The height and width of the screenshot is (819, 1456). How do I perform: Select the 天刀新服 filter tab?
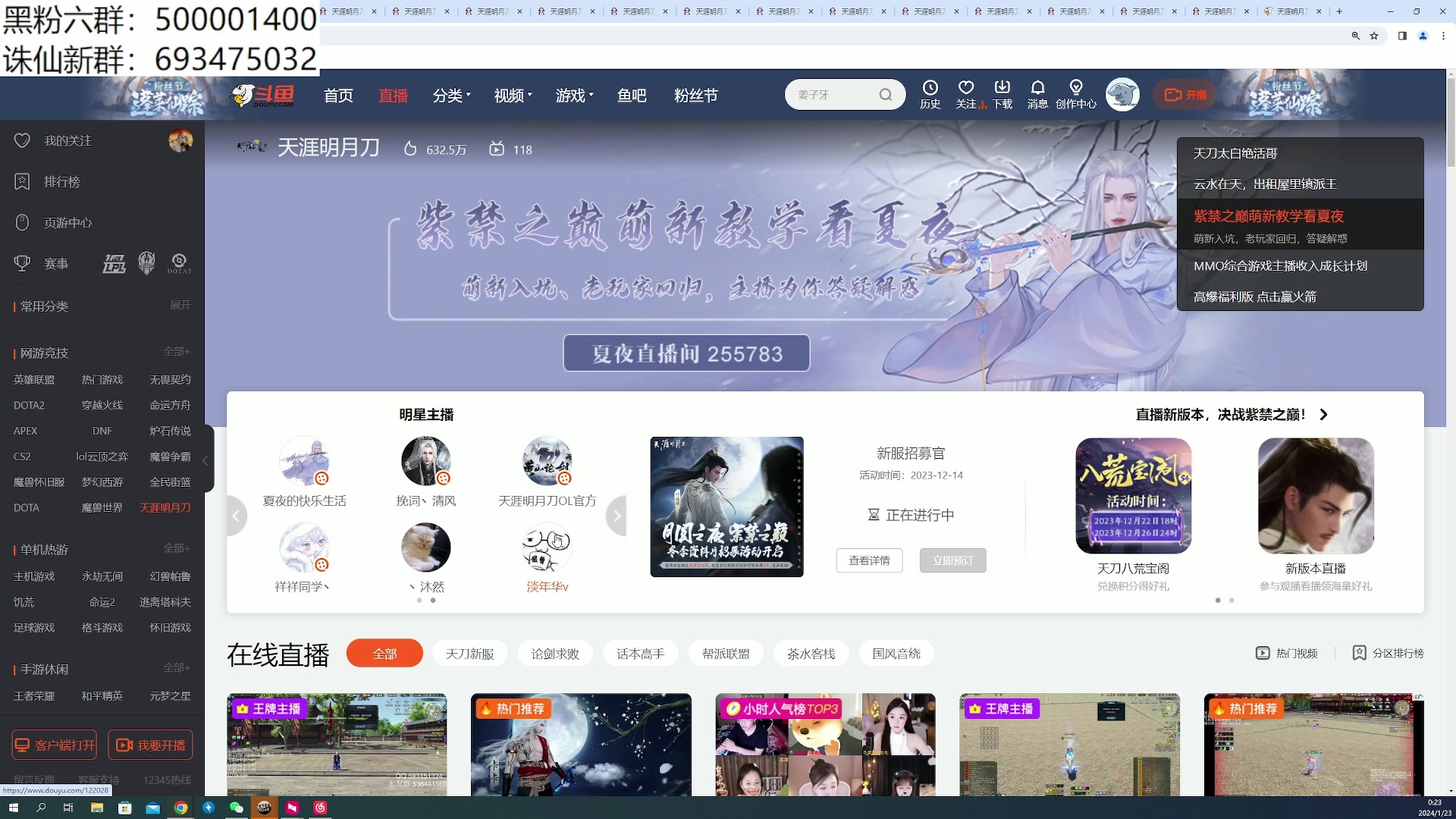click(469, 653)
